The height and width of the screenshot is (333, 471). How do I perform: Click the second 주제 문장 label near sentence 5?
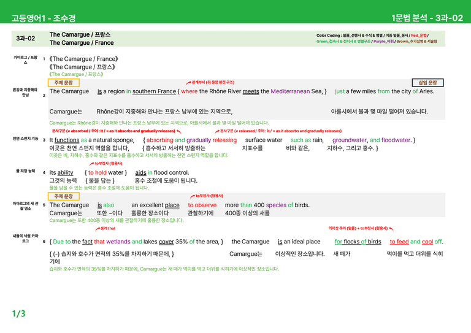click(x=63, y=196)
